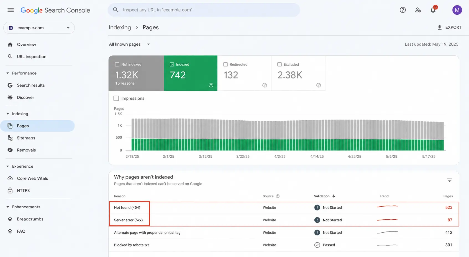Click the Discover asterisk icon
This screenshot has height=257, width=469.
coord(10,97)
